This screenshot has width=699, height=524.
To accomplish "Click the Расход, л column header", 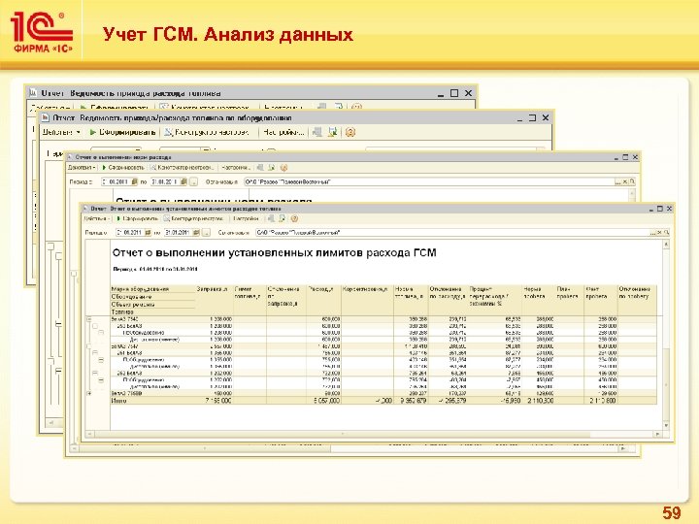I will point(320,289).
